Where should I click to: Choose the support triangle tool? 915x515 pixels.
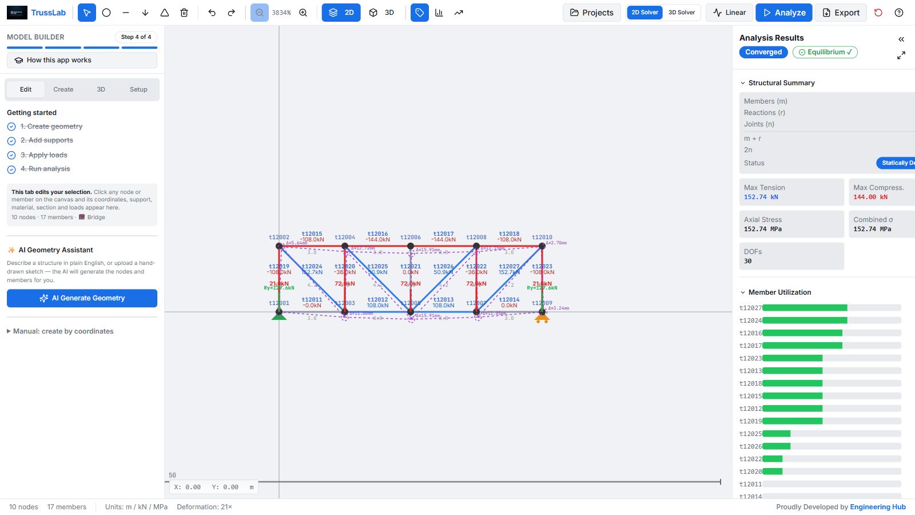pos(165,13)
